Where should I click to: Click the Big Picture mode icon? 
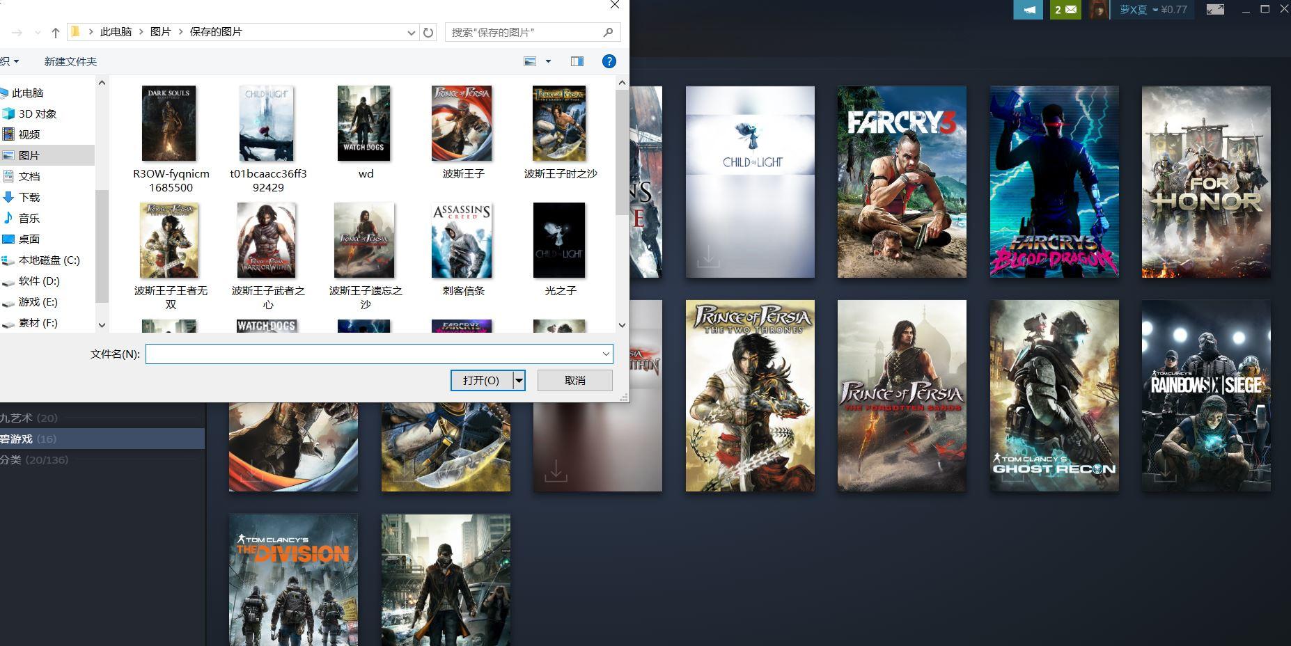pyautogui.click(x=1215, y=10)
